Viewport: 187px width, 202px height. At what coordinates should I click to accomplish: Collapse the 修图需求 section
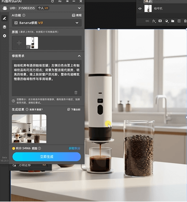pyautogui.click(x=79, y=56)
